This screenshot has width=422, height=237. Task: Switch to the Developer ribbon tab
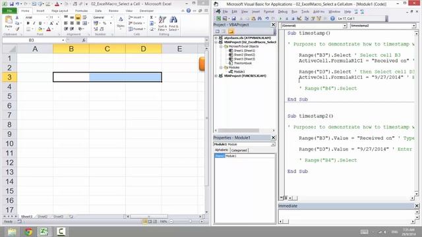pos(146,11)
